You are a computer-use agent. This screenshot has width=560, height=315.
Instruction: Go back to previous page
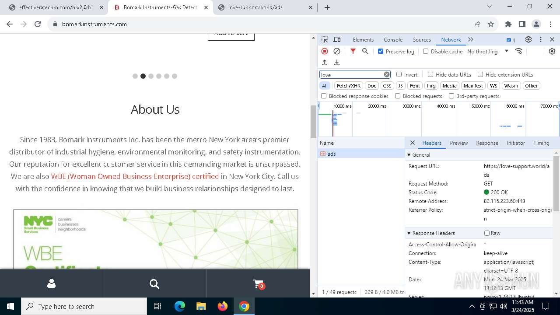[x=10, y=24]
